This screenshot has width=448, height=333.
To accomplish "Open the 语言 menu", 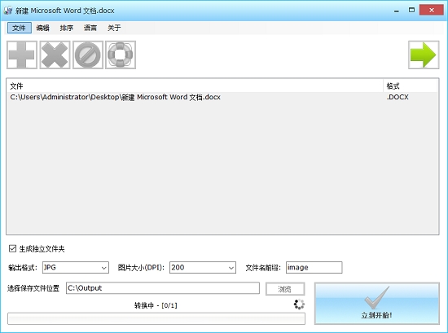I will (x=90, y=28).
